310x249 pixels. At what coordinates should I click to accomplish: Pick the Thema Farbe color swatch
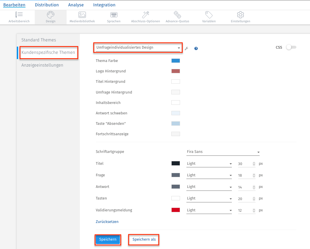175,61
